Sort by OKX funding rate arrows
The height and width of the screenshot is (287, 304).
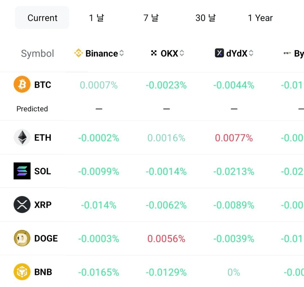click(x=182, y=53)
